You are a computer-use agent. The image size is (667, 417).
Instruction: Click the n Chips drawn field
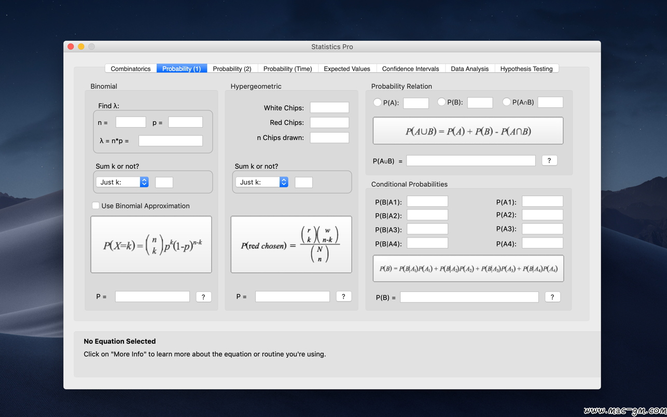[329, 137]
